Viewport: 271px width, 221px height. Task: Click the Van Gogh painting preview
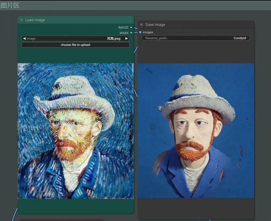point(76,131)
